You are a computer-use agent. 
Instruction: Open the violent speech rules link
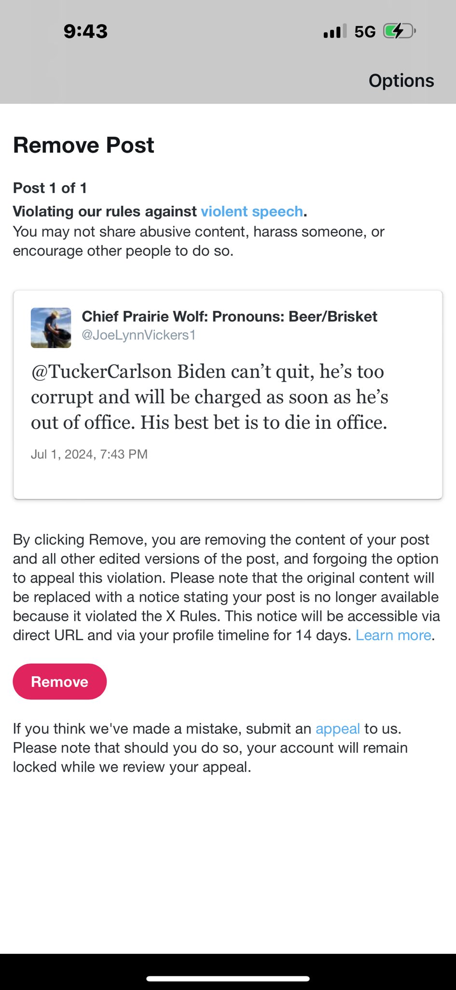pyautogui.click(x=252, y=212)
